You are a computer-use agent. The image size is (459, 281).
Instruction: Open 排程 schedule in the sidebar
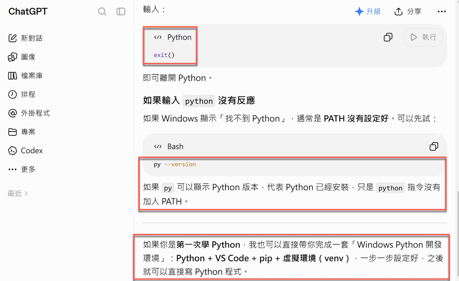click(x=21, y=95)
